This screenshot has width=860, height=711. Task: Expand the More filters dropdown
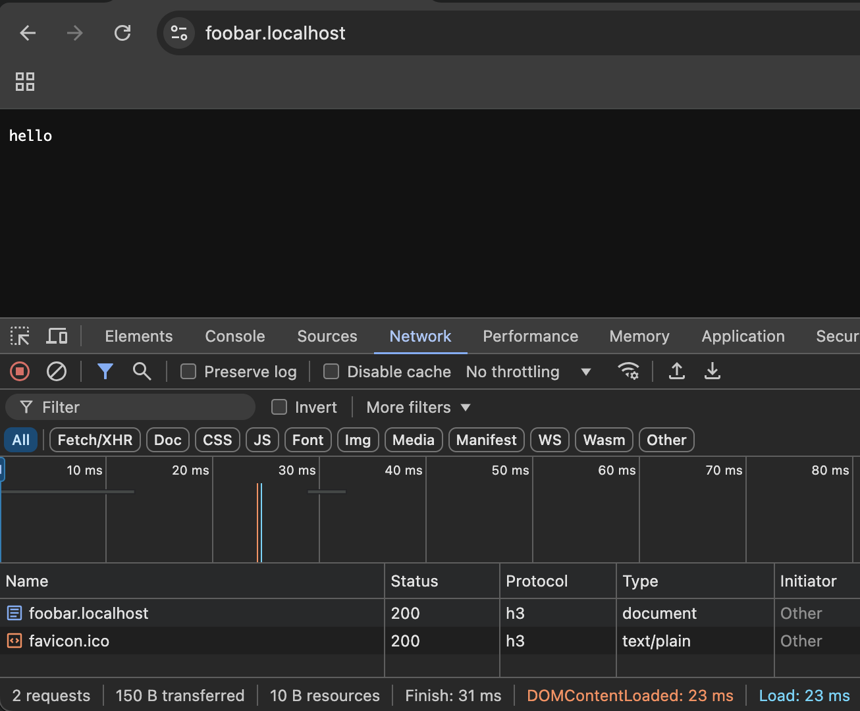(419, 408)
